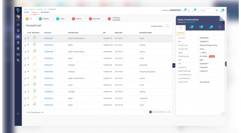Click the magnifier icon in the top search box
Viewport: 241px width, 133px height.
click(216, 10)
